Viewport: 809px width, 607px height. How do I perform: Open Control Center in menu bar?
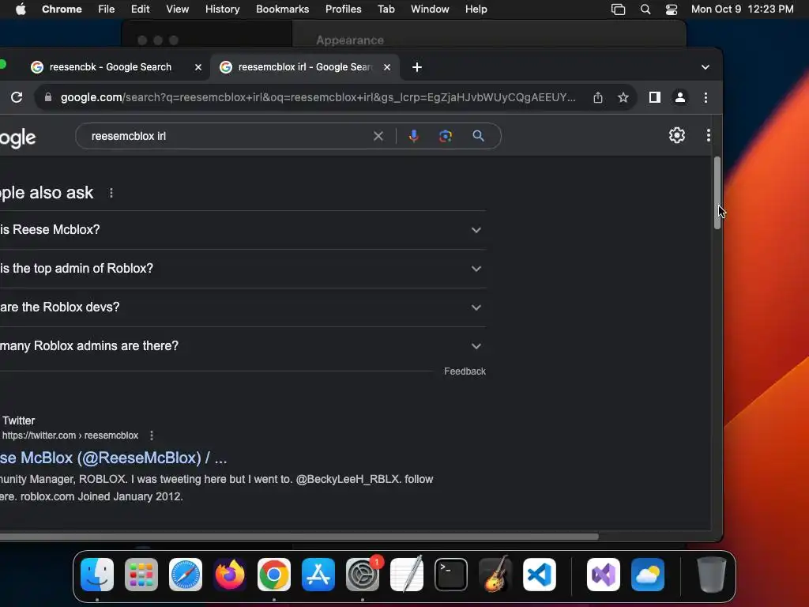tap(672, 9)
